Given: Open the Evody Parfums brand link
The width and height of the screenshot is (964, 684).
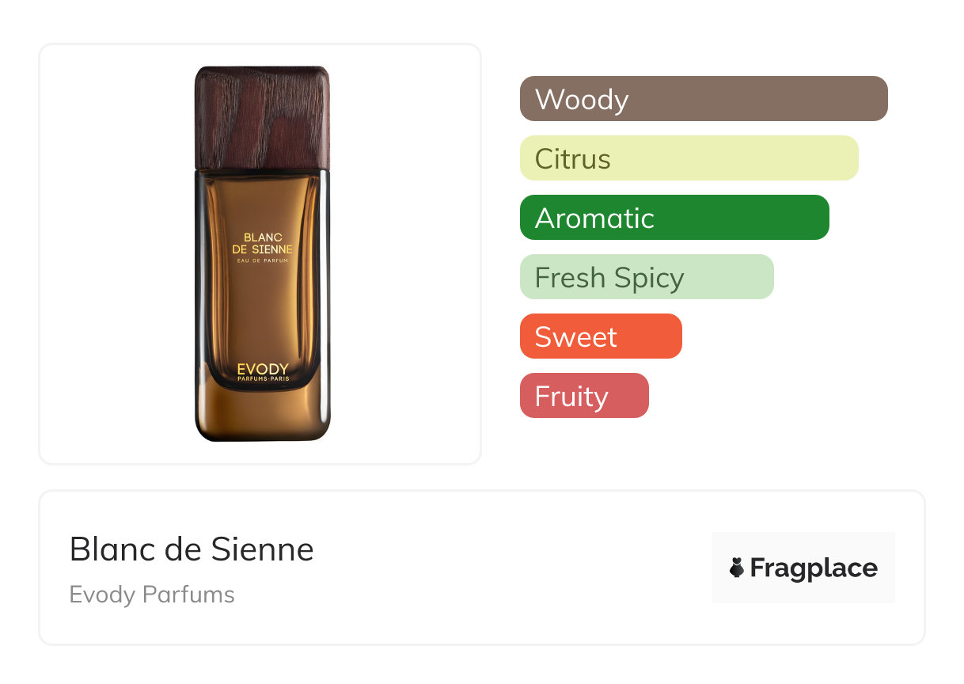Looking at the screenshot, I should pos(152,594).
